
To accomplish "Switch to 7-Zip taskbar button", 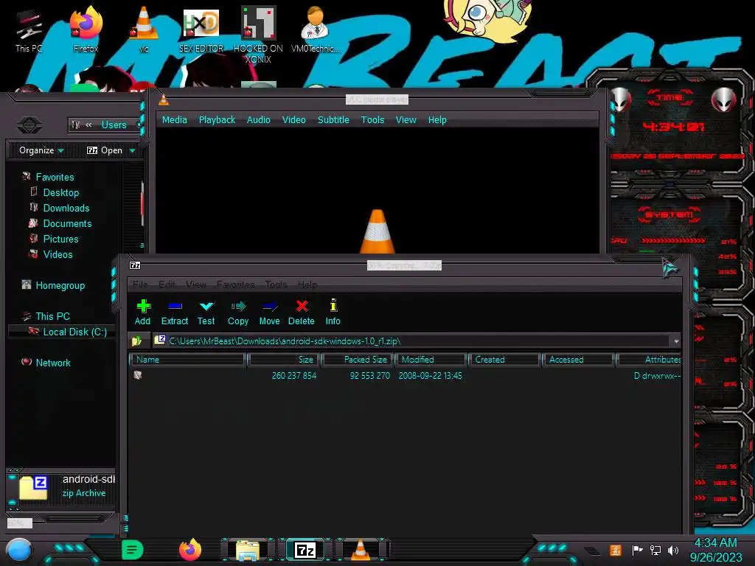I will tap(305, 550).
